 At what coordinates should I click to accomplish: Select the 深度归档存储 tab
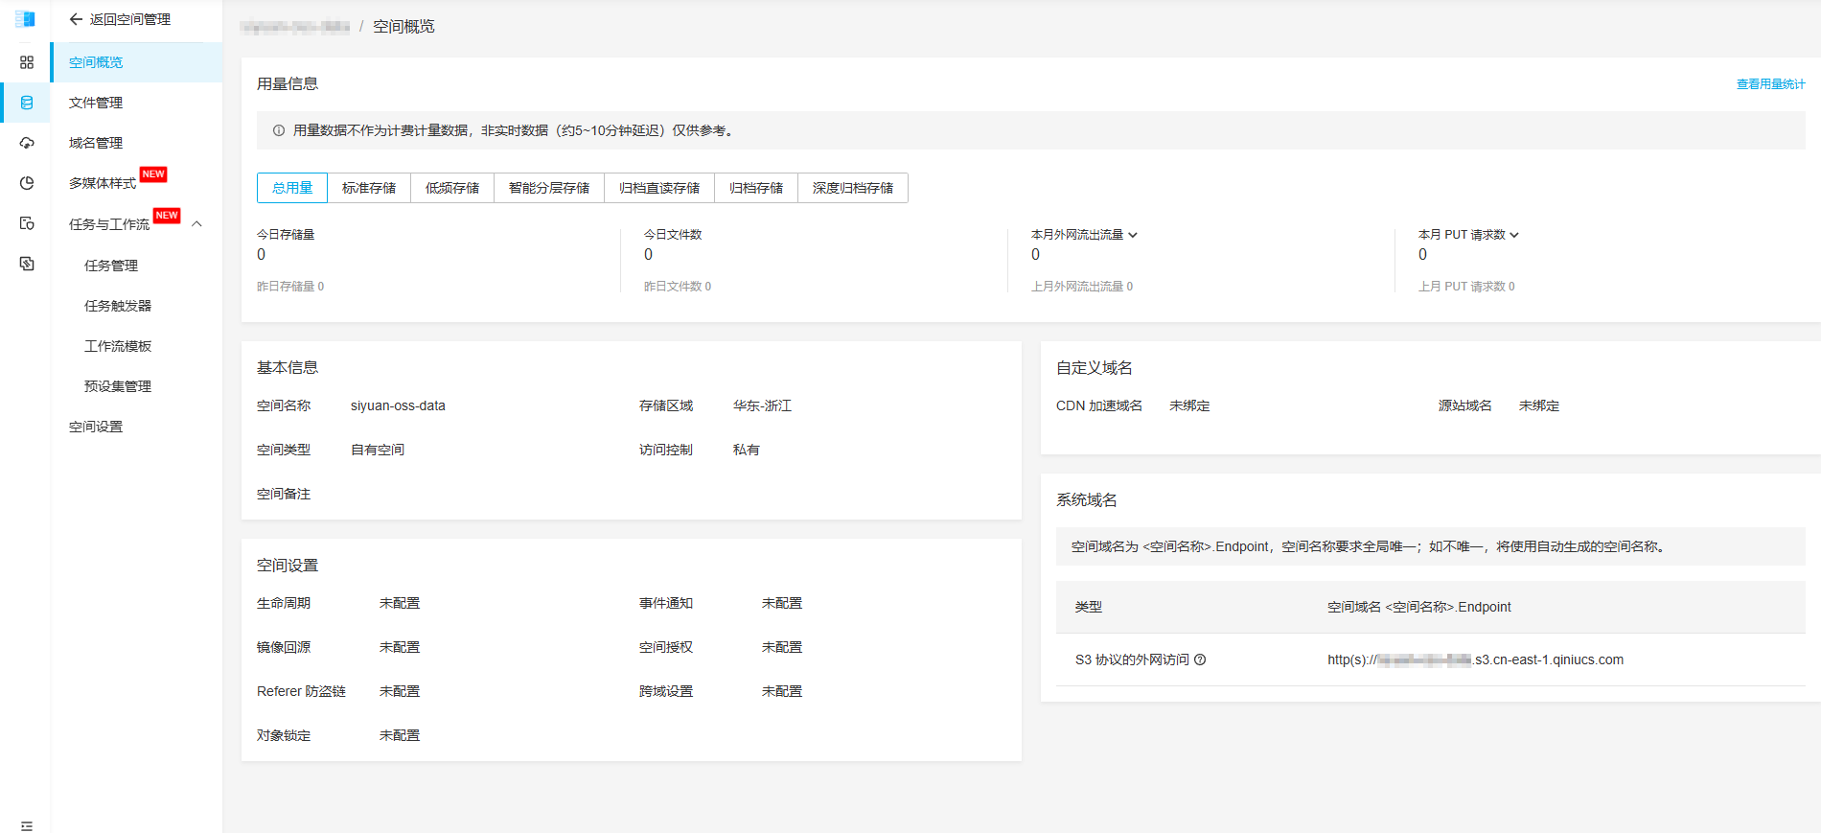click(852, 188)
